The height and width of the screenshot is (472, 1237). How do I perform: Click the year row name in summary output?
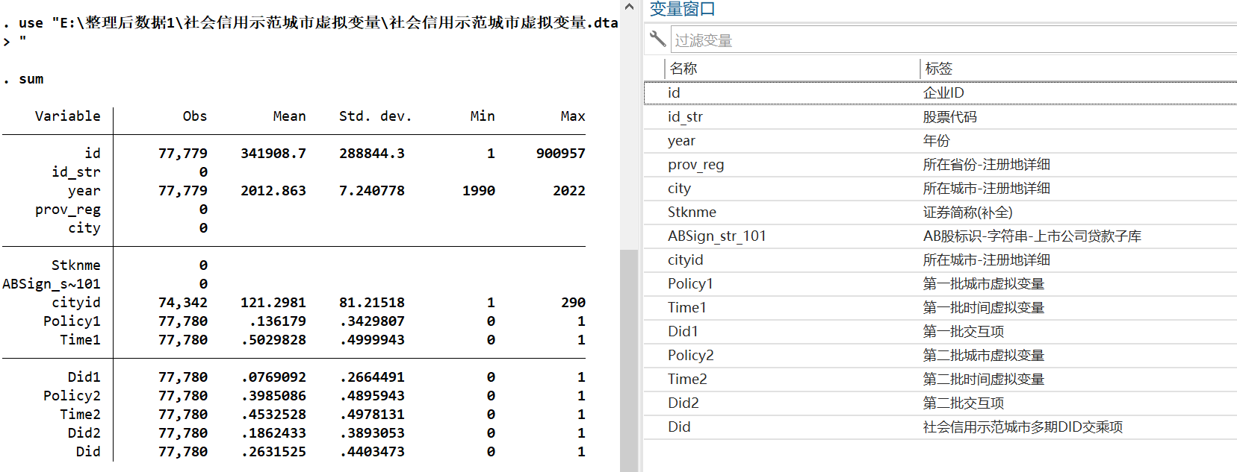pyautogui.click(x=84, y=191)
